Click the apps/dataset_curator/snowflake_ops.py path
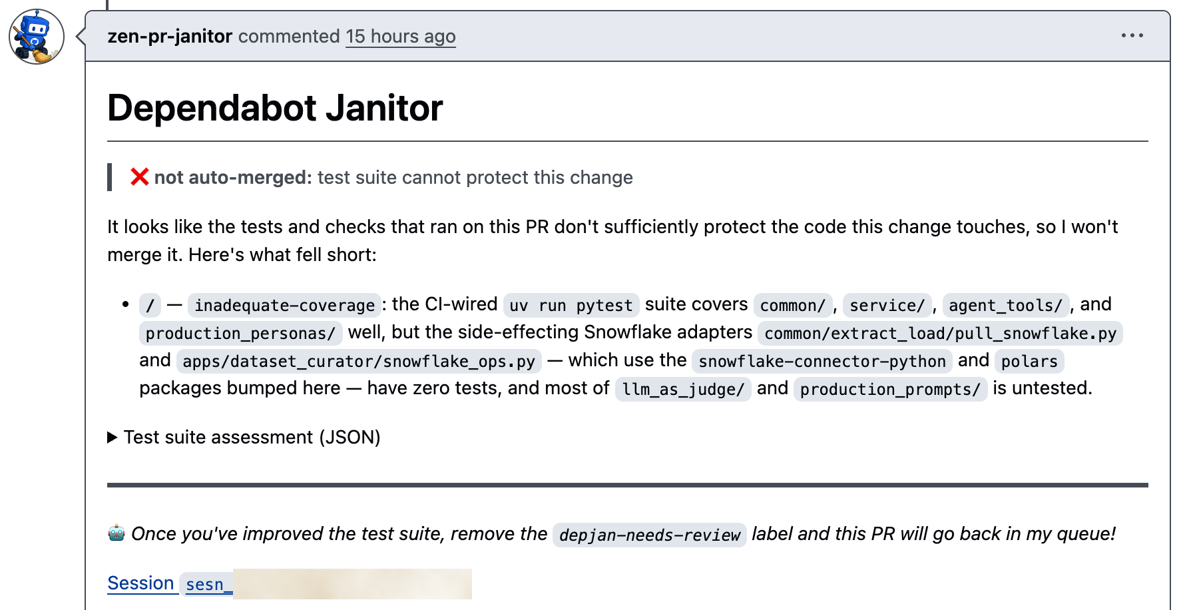The height and width of the screenshot is (610, 1185). [x=359, y=361]
